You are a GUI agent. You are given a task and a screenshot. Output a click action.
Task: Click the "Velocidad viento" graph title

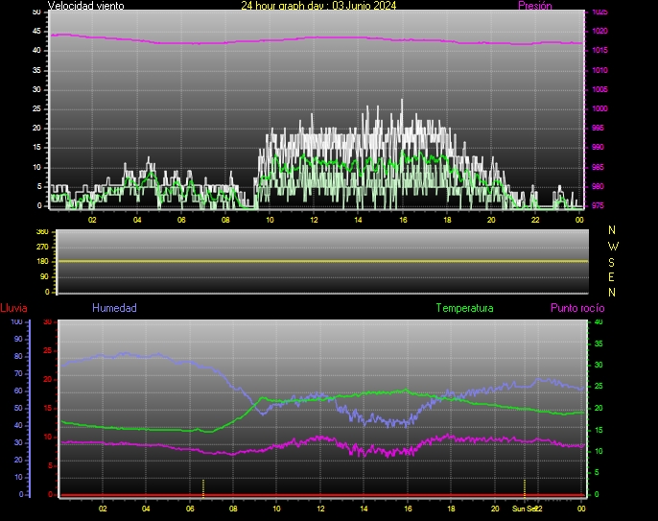[85, 6]
